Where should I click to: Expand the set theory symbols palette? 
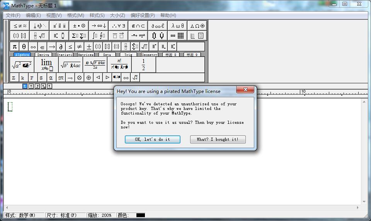pos(138,26)
